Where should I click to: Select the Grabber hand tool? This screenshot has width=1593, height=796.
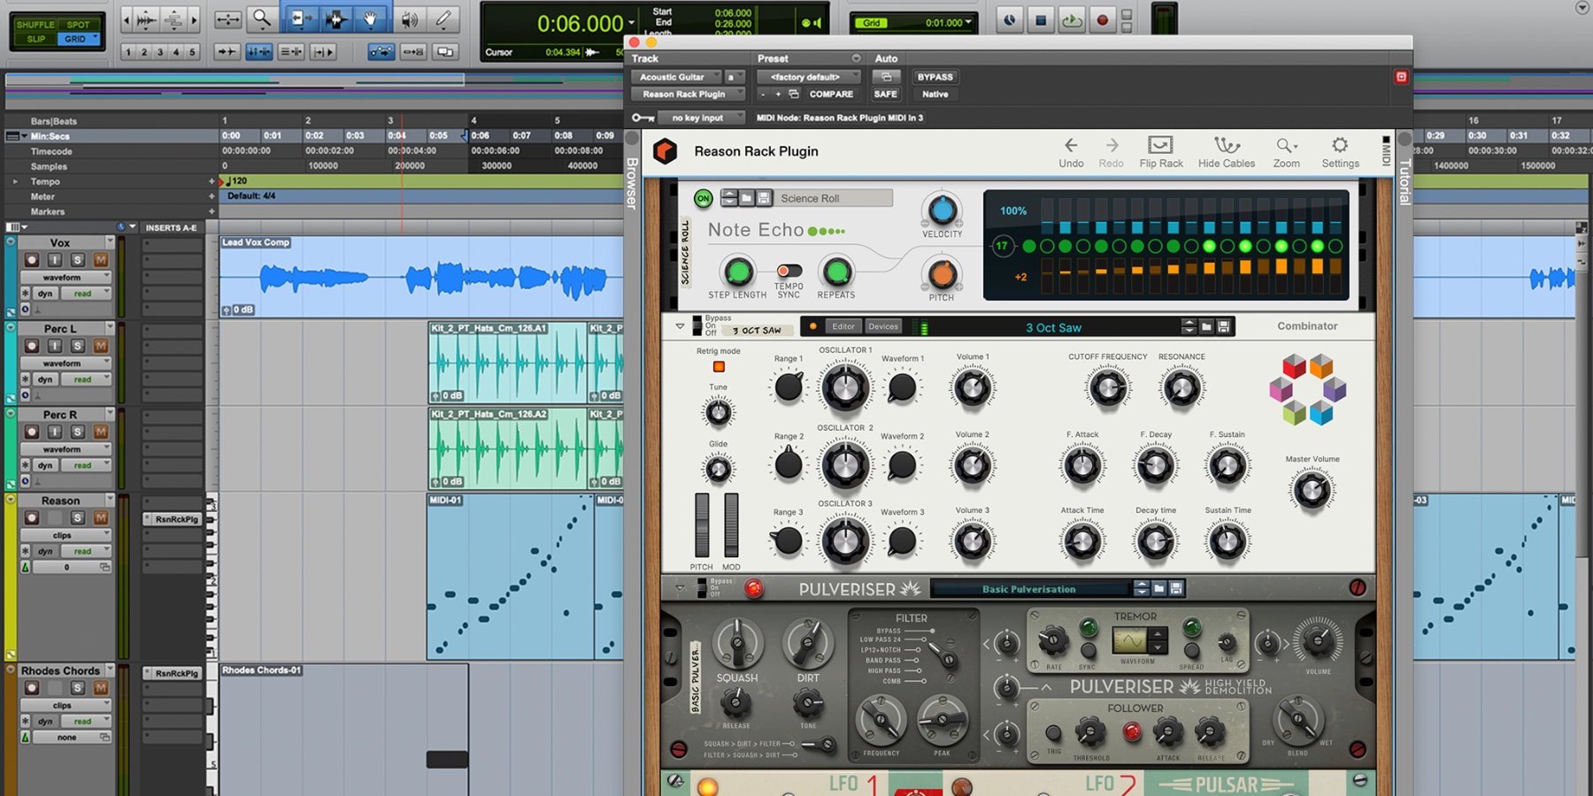(371, 16)
